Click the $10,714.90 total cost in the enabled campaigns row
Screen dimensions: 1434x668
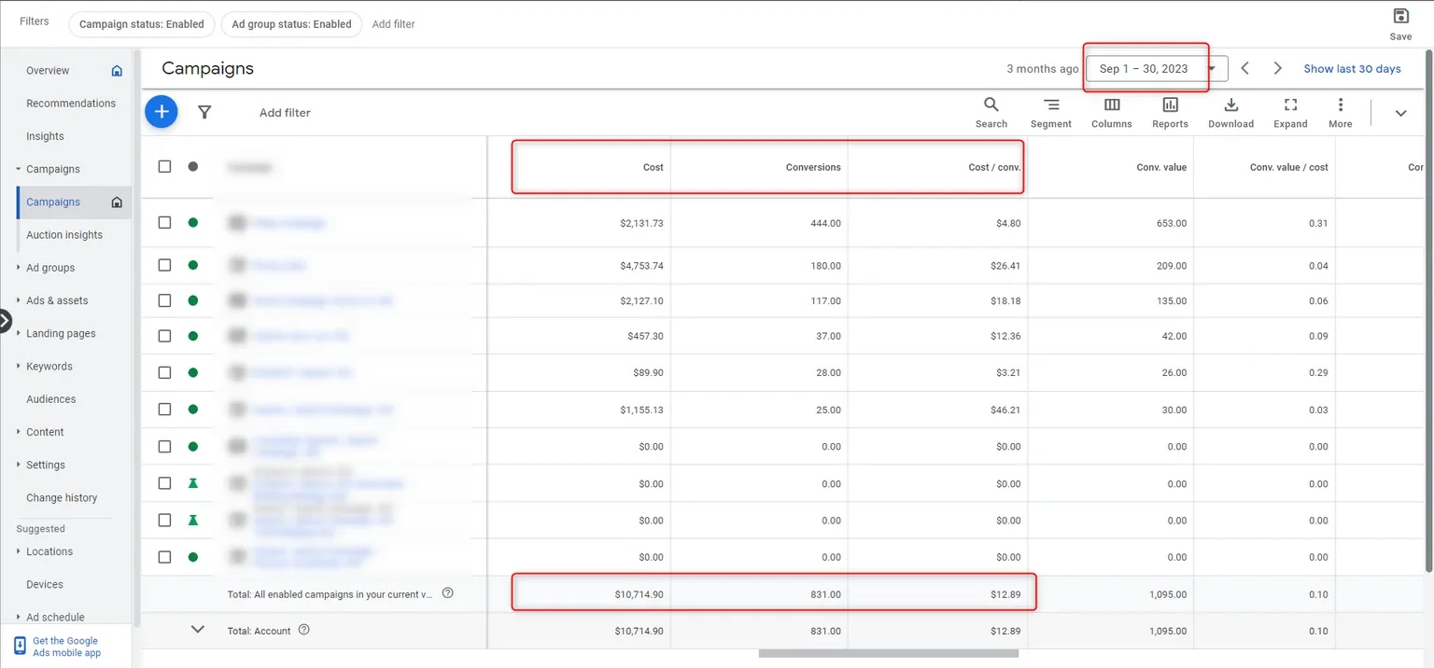click(x=640, y=594)
